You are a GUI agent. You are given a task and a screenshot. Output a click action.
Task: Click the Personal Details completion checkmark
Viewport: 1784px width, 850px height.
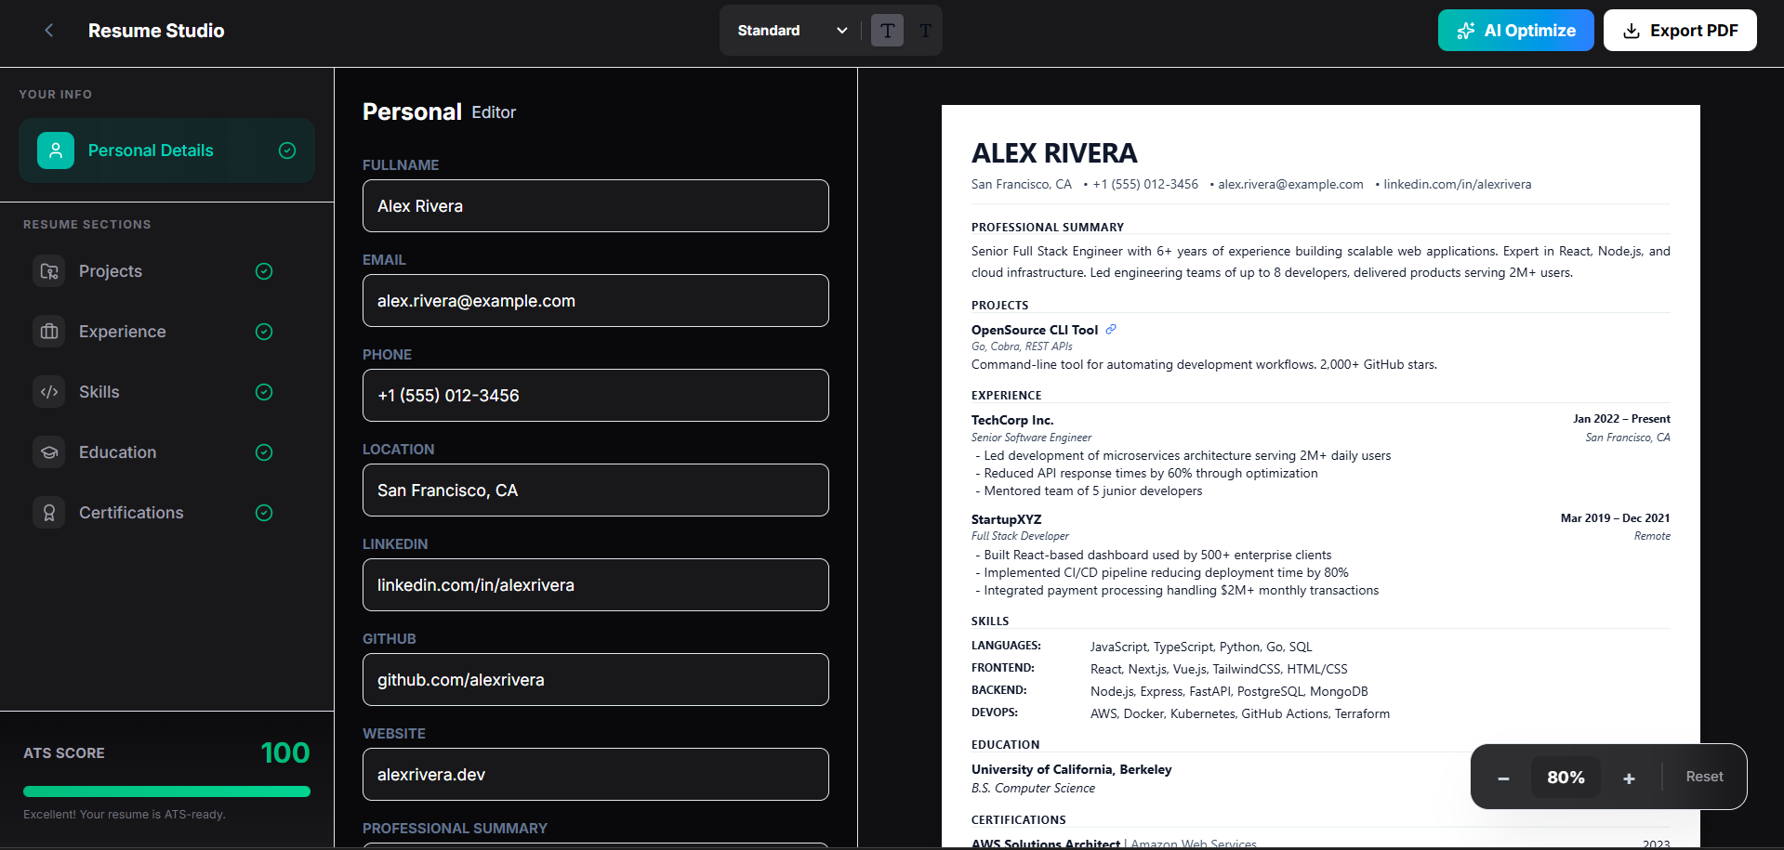287,150
